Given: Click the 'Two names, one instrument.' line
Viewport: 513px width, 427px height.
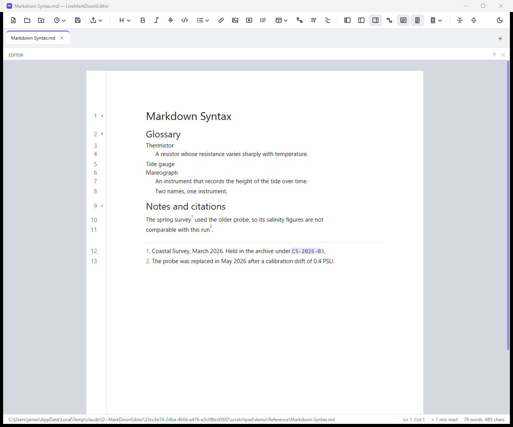Looking at the screenshot, I should (191, 191).
